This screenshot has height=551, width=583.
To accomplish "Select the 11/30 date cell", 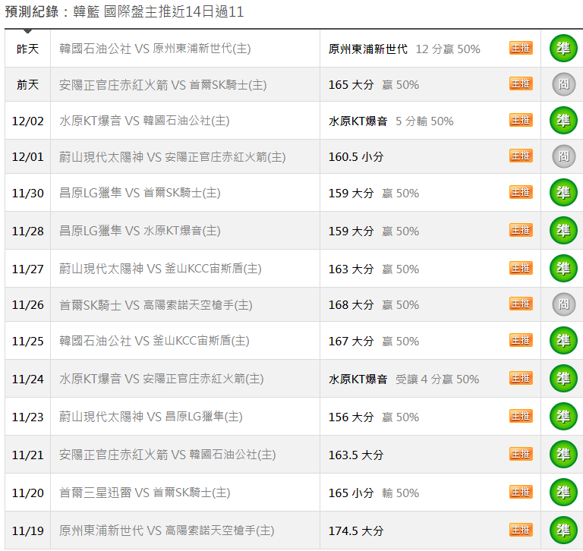I will coord(27,193).
